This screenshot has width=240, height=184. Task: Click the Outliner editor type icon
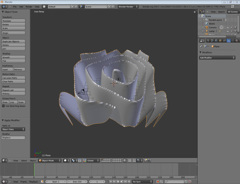coord(202,12)
